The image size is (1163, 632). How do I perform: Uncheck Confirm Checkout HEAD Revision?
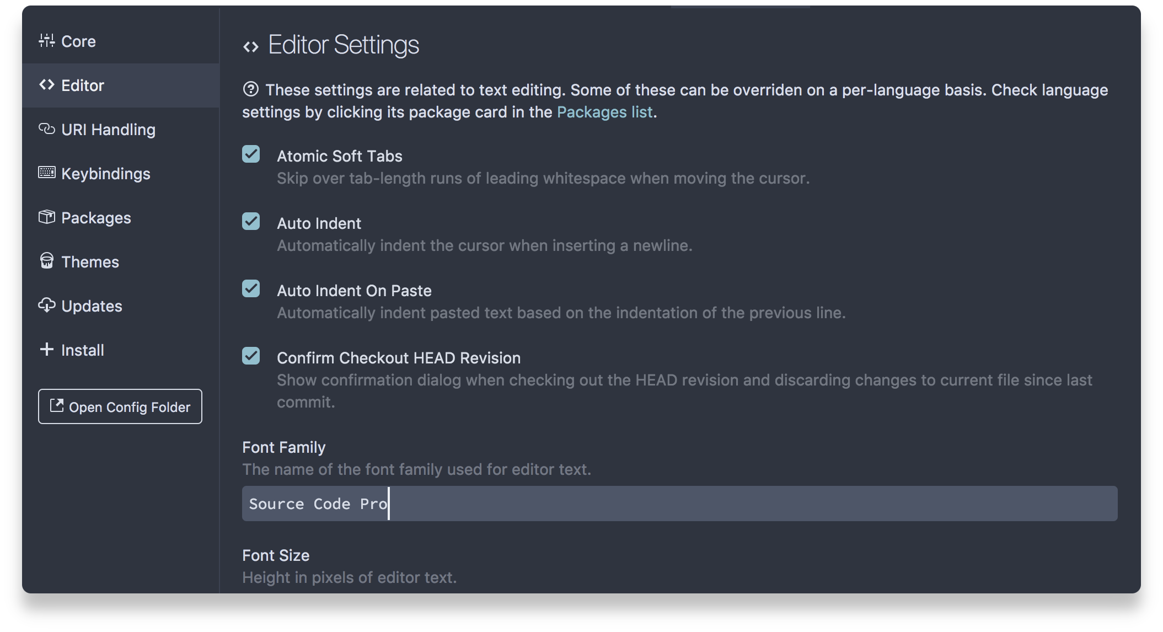tap(251, 356)
